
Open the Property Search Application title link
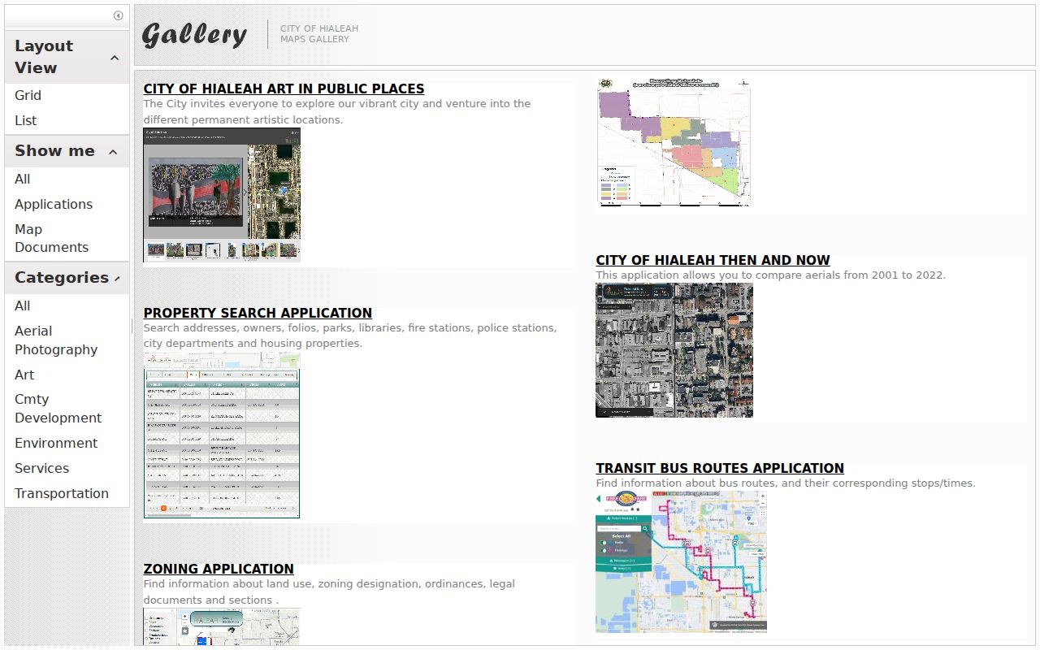click(x=258, y=313)
